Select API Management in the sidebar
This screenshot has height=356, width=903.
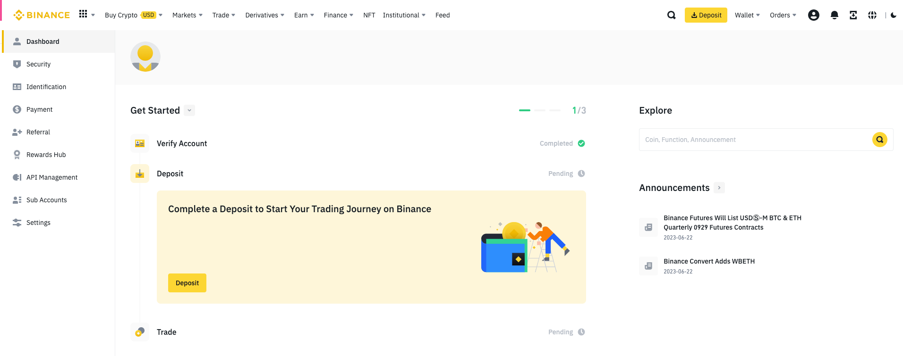58,177
